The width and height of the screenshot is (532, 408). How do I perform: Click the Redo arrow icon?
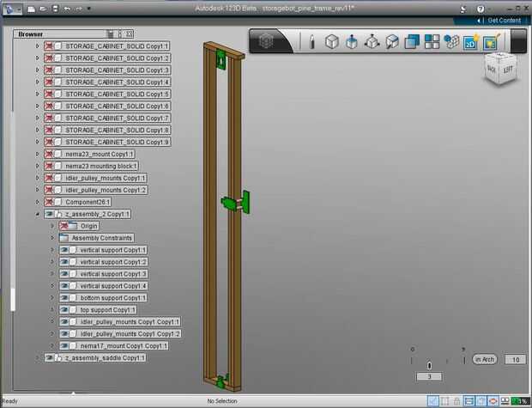(x=79, y=9)
